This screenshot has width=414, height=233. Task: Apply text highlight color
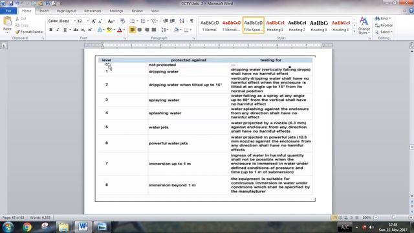click(109, 30)
